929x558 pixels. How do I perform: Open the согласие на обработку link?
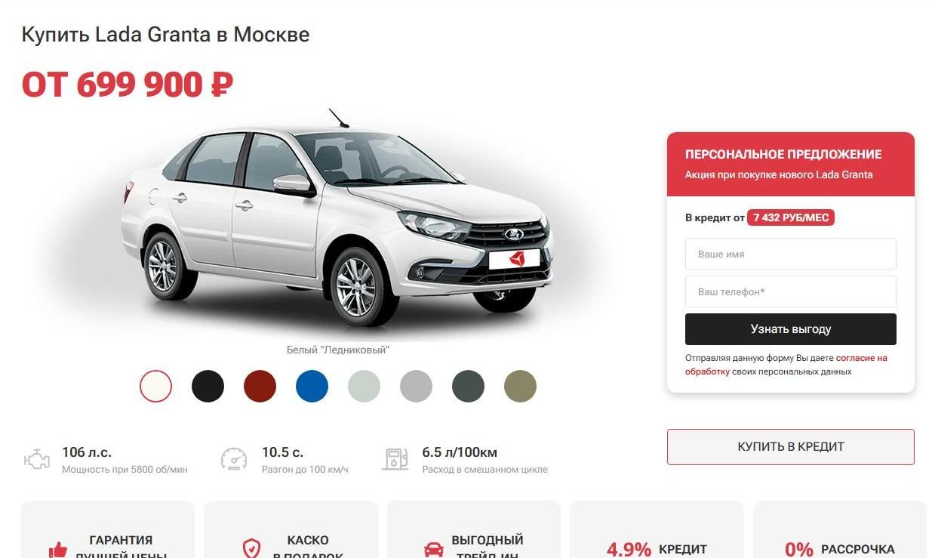point(786,365)
